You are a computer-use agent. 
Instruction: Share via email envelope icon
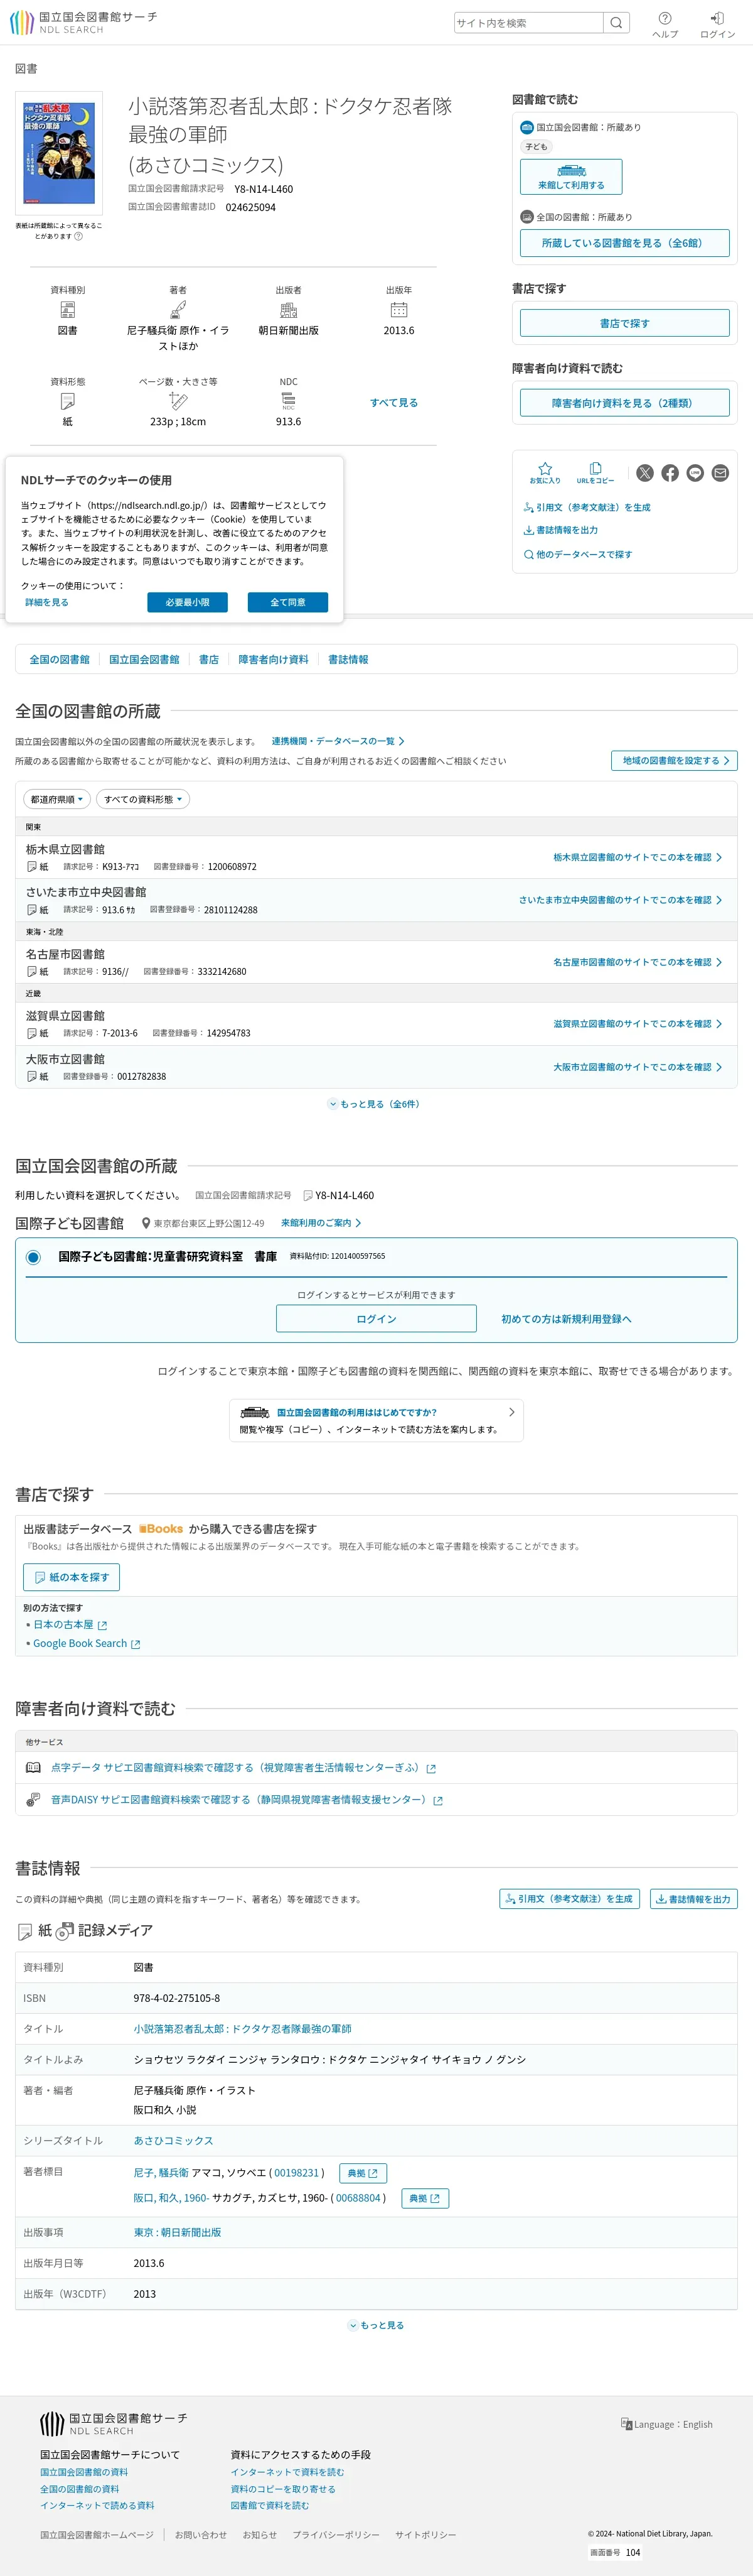tap(720, 473)
